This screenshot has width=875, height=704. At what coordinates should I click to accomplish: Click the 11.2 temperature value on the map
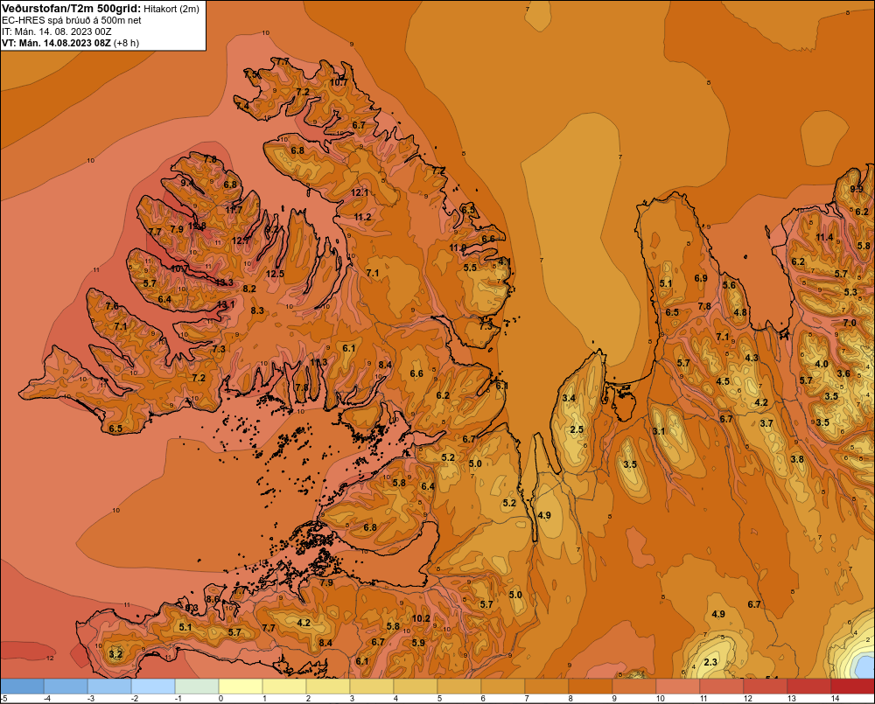click(363, 217)
